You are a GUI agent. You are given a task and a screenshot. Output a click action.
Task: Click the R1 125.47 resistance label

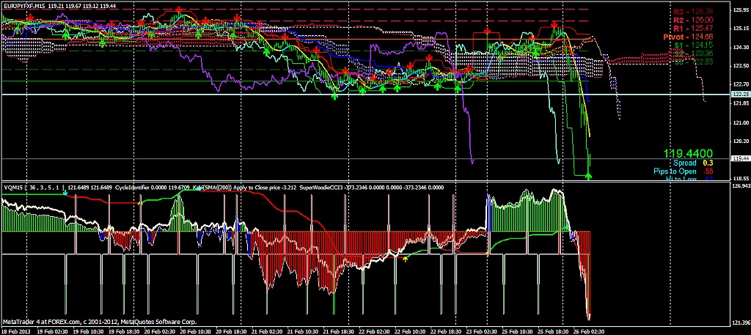tap(691, 27)
